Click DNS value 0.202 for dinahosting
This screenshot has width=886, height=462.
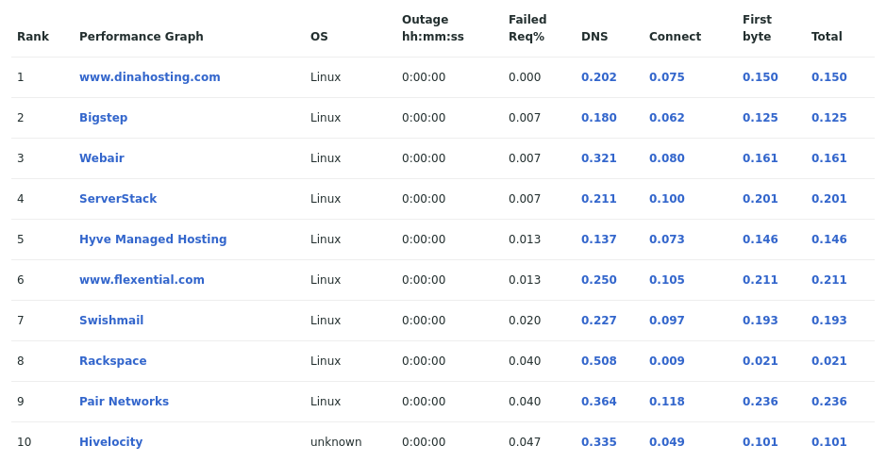tap(599, 77)
